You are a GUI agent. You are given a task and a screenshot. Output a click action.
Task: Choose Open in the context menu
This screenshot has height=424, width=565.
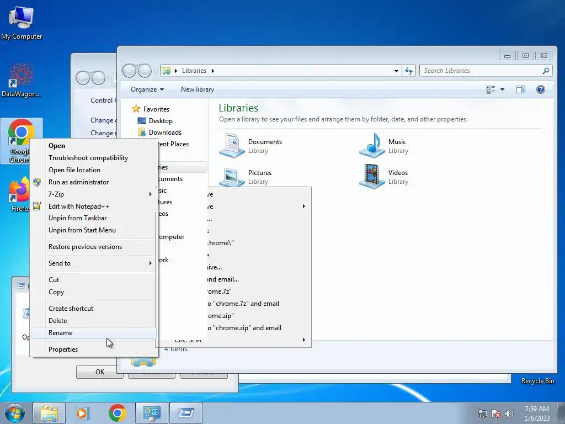pos(94,146)
